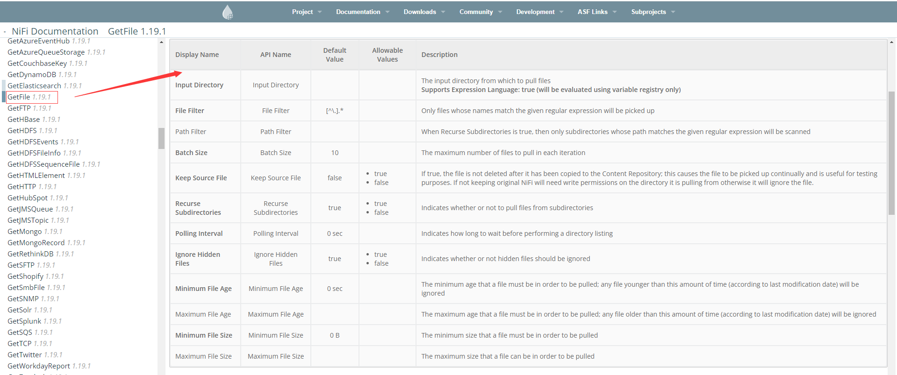Click the Documentation dropdown caret
Viewport: 897px width, 375px height.
(387, 12)
